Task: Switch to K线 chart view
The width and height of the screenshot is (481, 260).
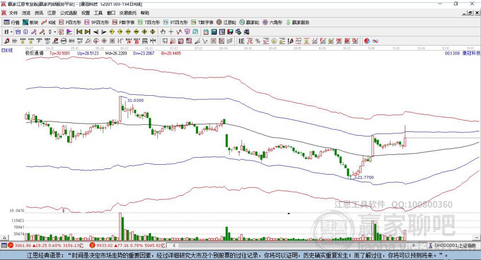Action: [x=48, y=23]
